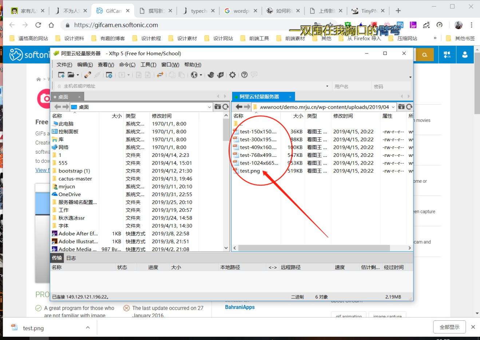Screen dimensions: 480x340
Task: Open the 工具(T) menu
Action: (148, 65)
